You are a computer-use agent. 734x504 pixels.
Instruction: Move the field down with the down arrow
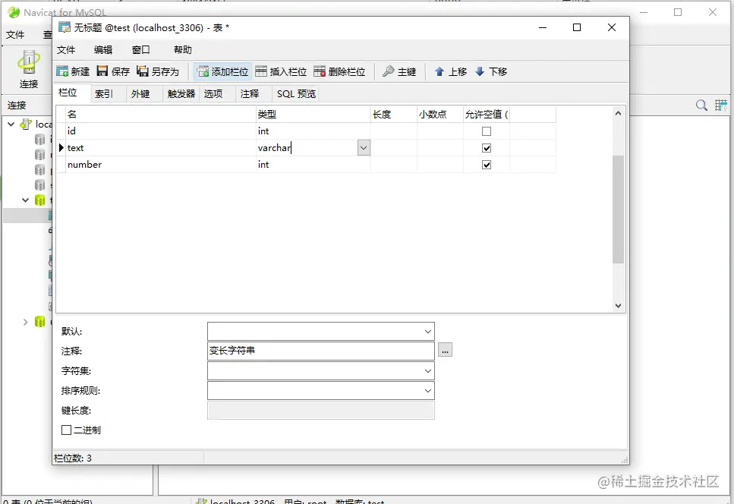(x=491, y=71)
